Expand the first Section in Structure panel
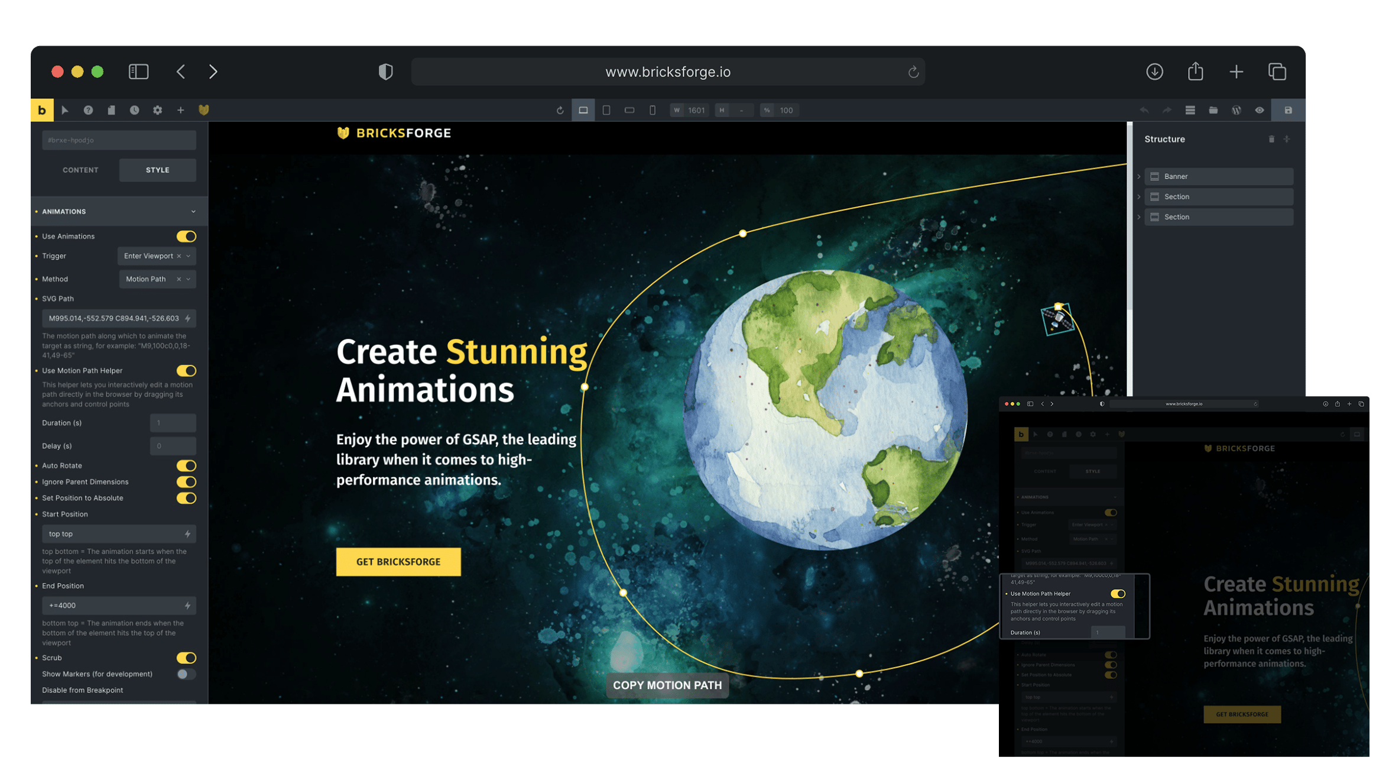 pyautogui.click(x=1141, y=196)
